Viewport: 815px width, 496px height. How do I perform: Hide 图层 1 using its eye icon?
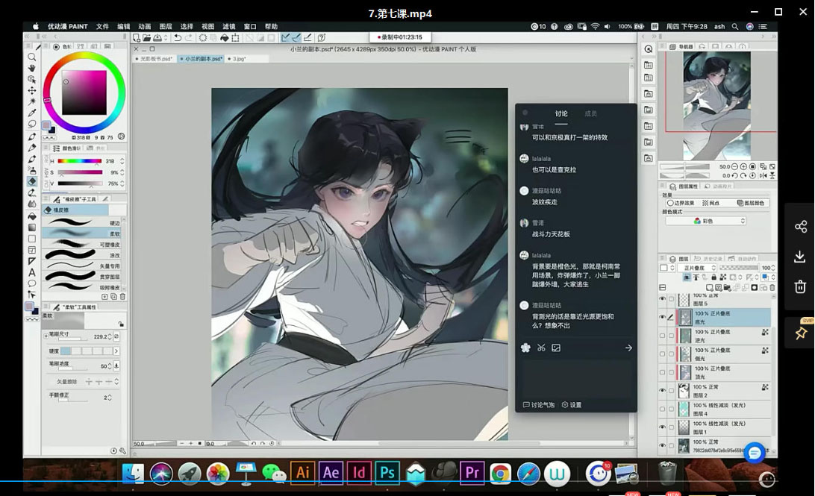pos(662,427)
